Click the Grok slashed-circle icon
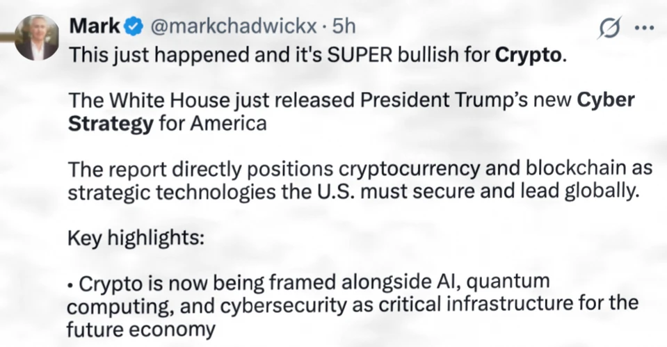 [x=609, y=29]
